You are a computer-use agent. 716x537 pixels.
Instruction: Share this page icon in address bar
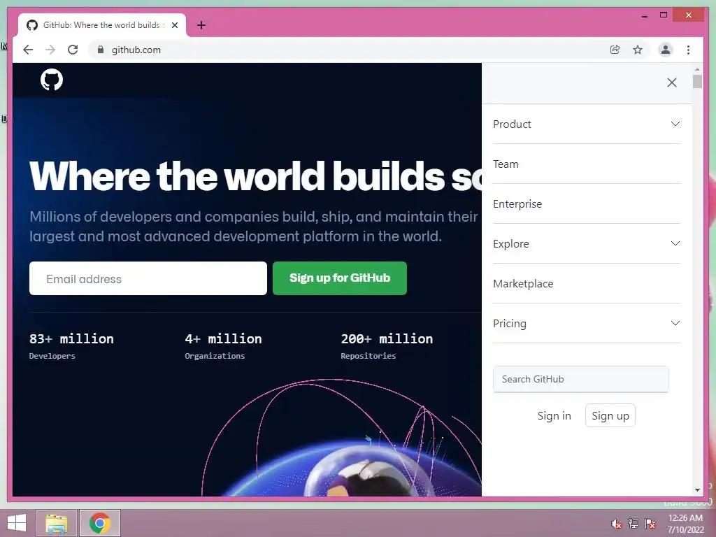point(615,50)
